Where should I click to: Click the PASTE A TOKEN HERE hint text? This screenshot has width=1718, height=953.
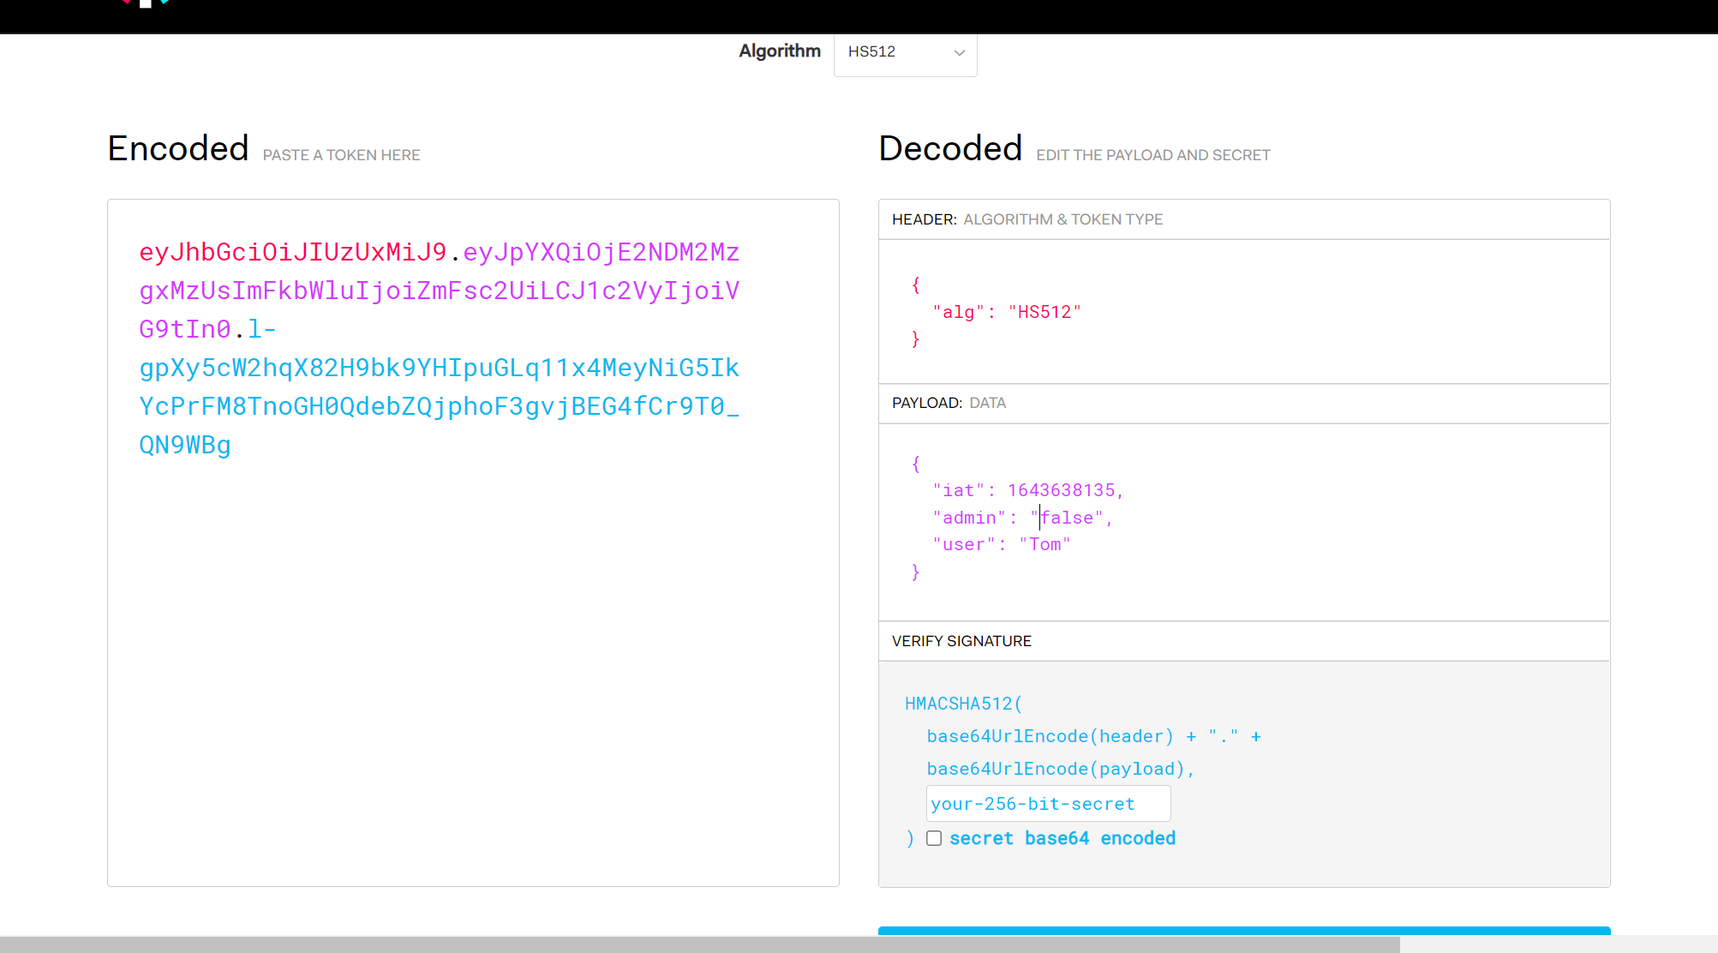tap(341, 155)
